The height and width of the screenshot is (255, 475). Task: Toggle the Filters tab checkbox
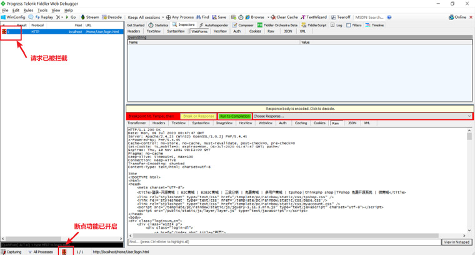[349, 25]
